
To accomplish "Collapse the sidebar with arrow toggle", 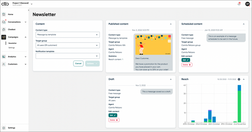I will [x=29, y=10].
